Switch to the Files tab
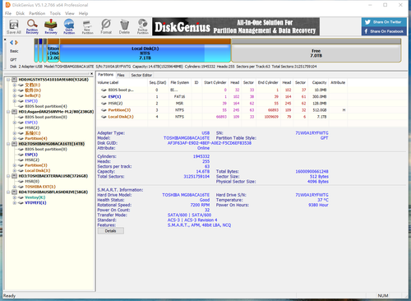The height and width of the screenshot is (301, 411). pyautogui.click(x=121, y=75)
